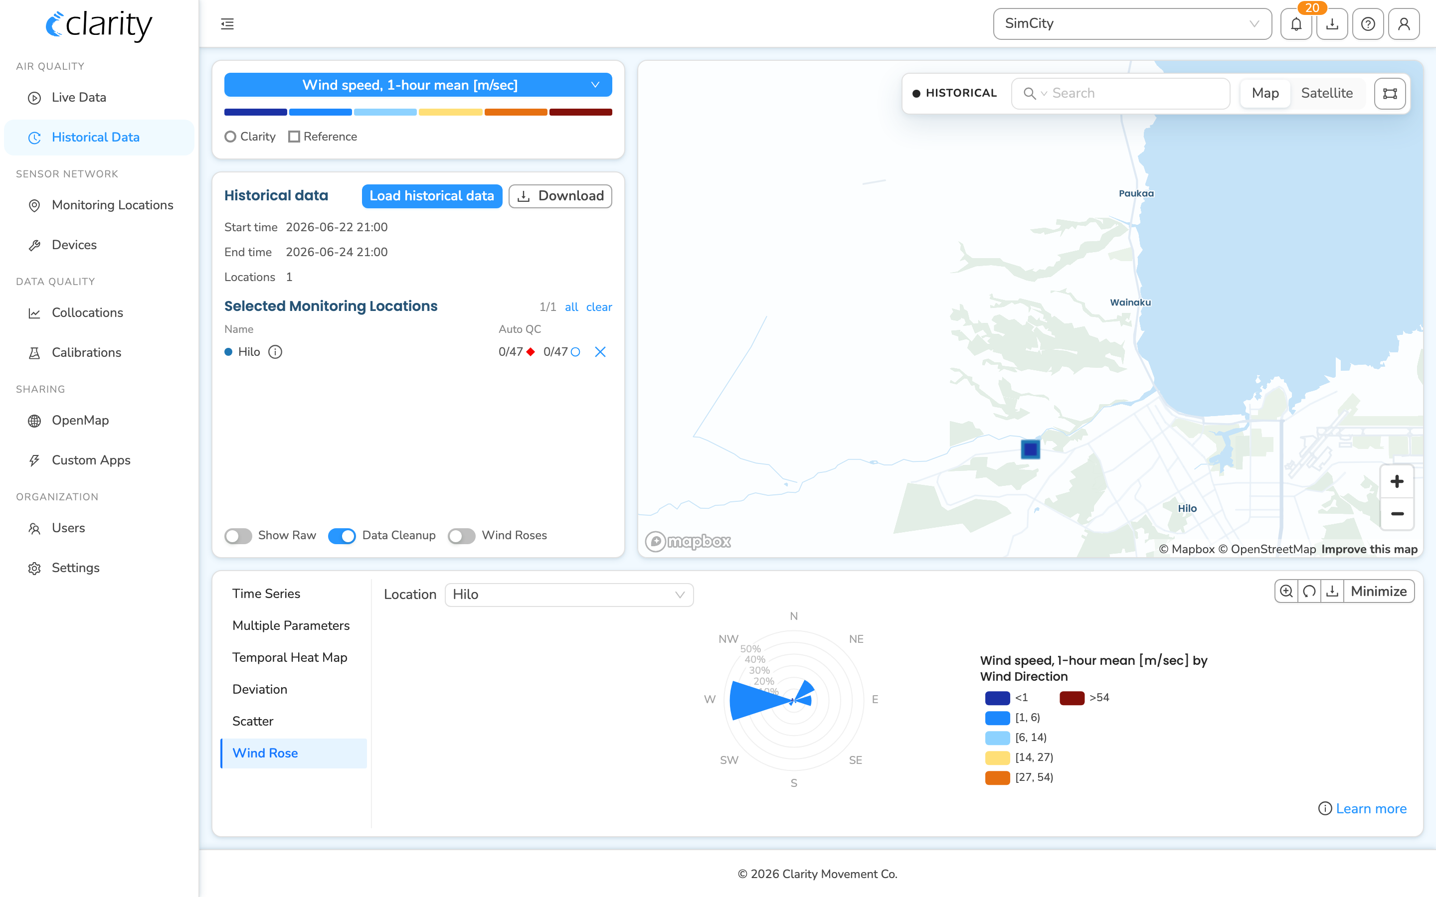Open the help question mark icon

tap(1368, 24)
